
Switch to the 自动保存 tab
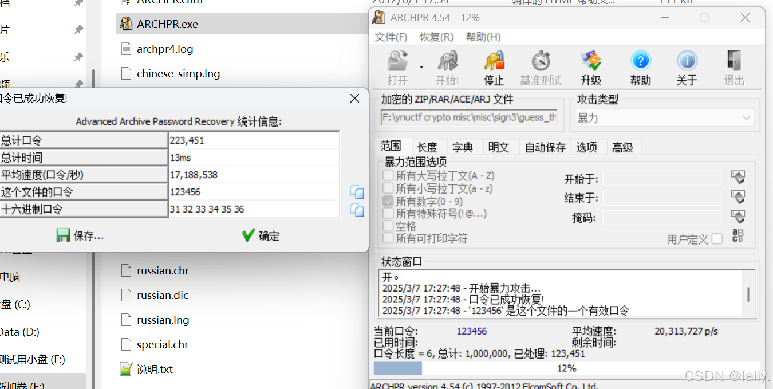tap(545, 147)
